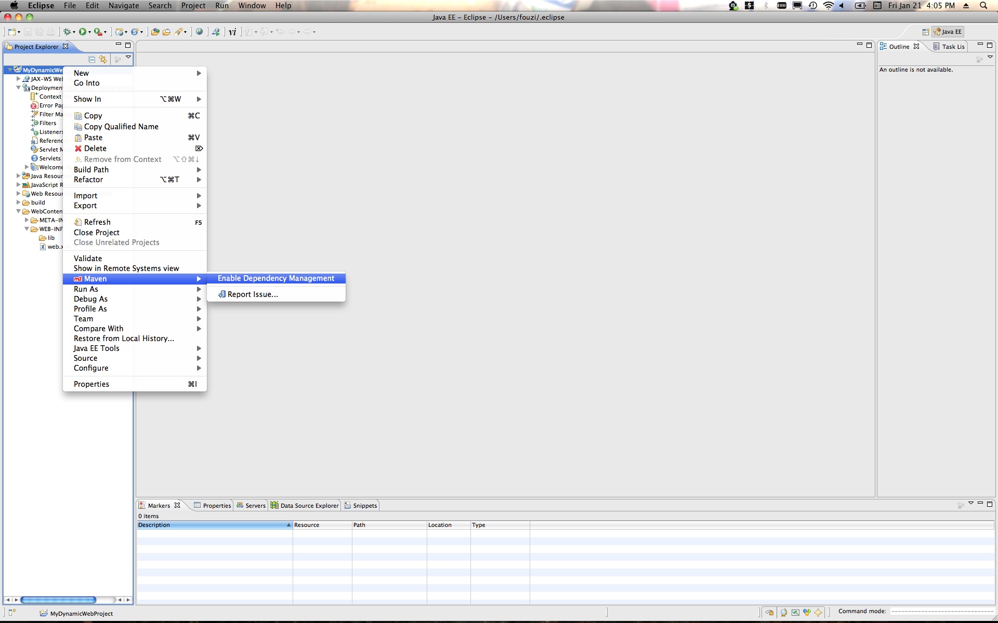Click the Debug bug toolbar icon
Image resolution: width=998 pixels, height=623 pixels.
tap(67, 32)
